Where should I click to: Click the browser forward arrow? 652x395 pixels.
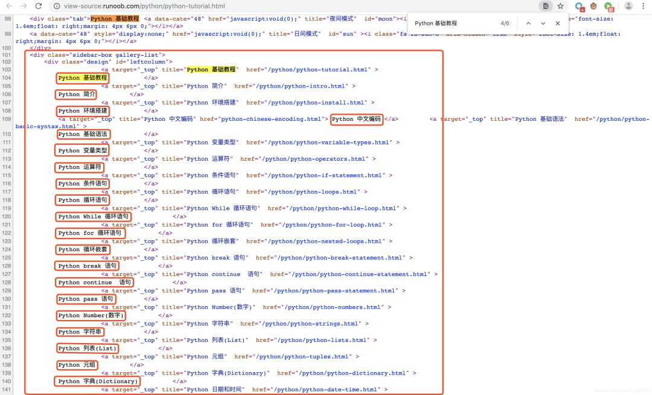24,6
